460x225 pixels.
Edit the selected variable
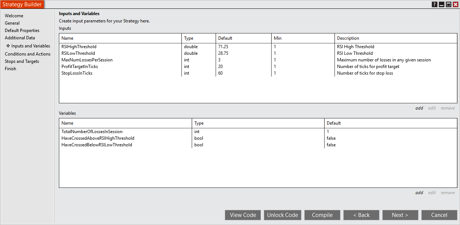(x=432, y=192)
